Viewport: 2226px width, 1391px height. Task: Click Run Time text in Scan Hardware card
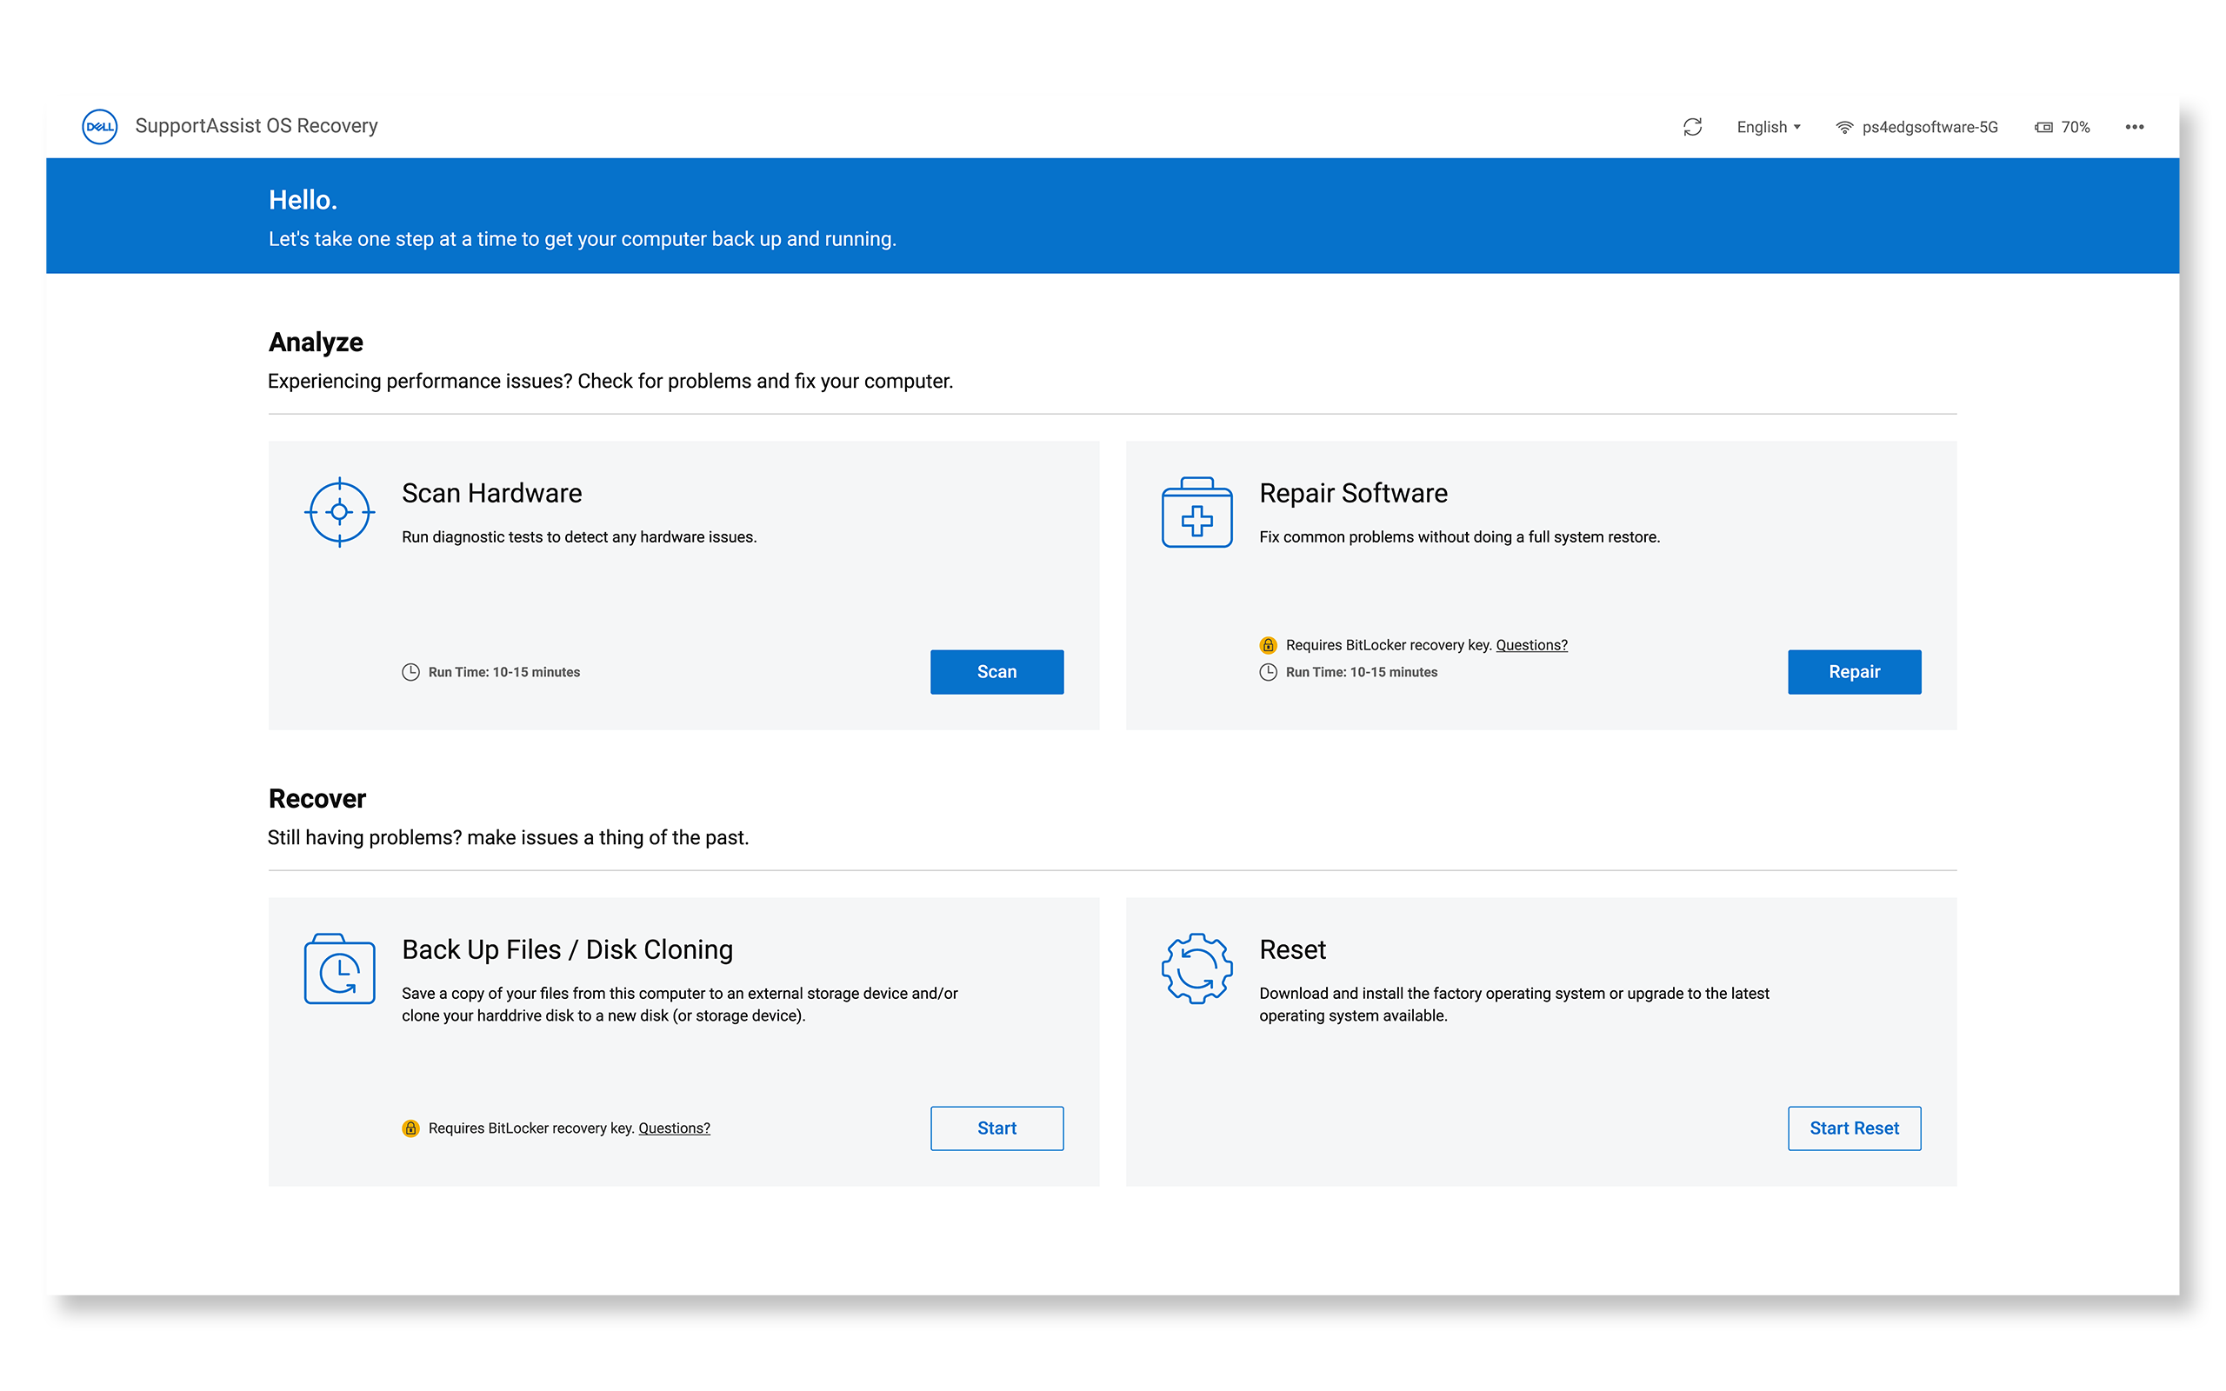click(x=504, y=673)
